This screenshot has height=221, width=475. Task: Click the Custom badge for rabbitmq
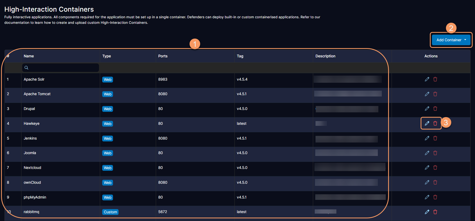110,212
